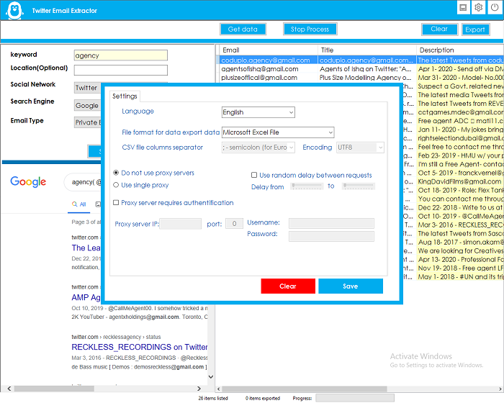504x403 pixels.
Task: Click '26 items listed' status text
Action: (213, 399)
